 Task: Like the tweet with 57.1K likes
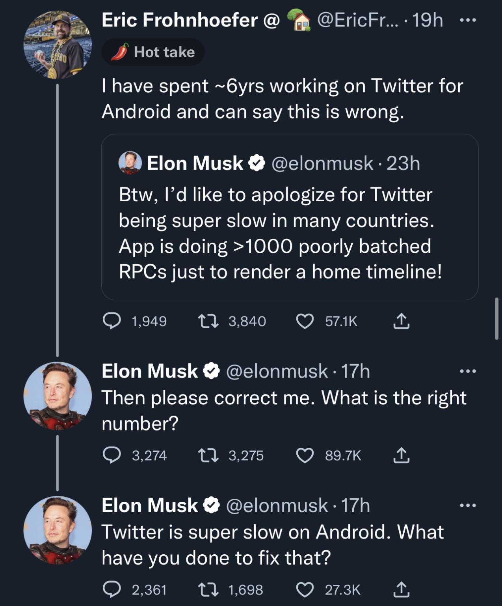tap(305, 321)
